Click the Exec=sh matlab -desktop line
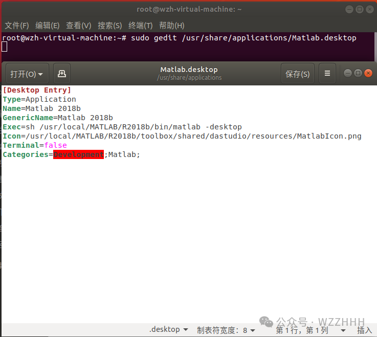 click(122, 127)
